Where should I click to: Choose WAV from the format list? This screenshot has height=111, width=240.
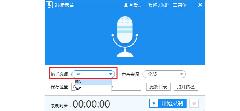(93, 88)
